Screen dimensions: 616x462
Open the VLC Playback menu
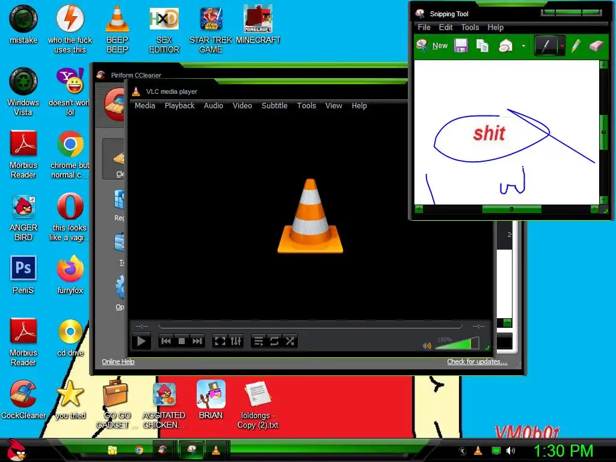tap(179, 106)
